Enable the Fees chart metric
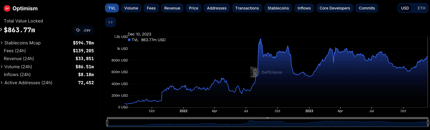Screen dimensions: 430x130 point(151,8)
